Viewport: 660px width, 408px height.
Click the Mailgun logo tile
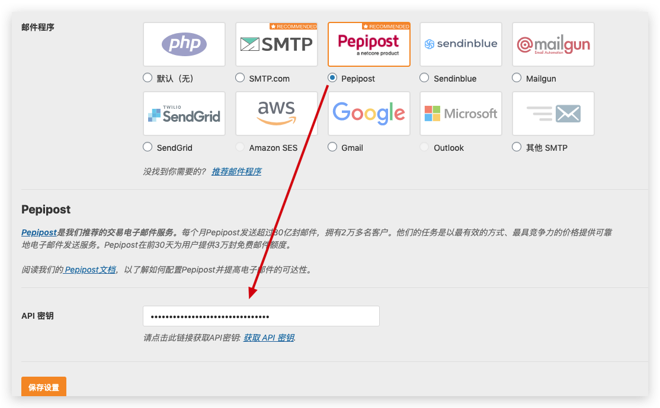[553, 44]
